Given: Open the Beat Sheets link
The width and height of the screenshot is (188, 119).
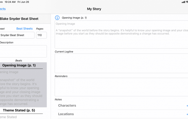Looking at the screenshot, I should [24, 29].
